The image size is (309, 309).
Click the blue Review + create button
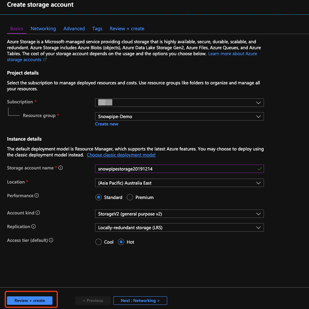(x=30, y=301)
